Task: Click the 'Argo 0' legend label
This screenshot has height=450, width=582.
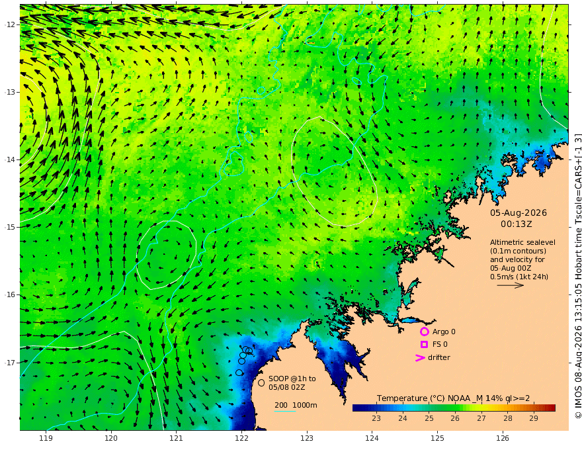Action: [444, 332]
